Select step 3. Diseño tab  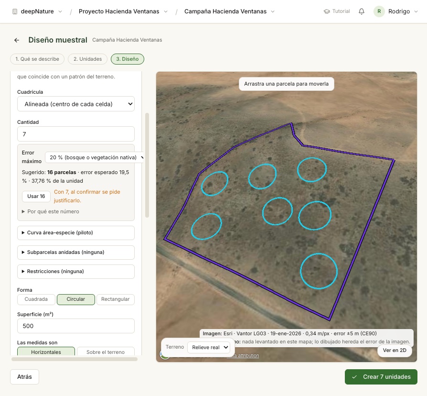[127, 59]
